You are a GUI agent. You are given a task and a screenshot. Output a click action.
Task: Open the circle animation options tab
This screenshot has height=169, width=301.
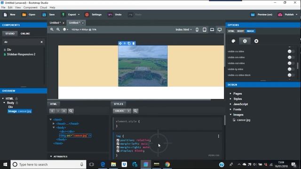coord(256,41)
